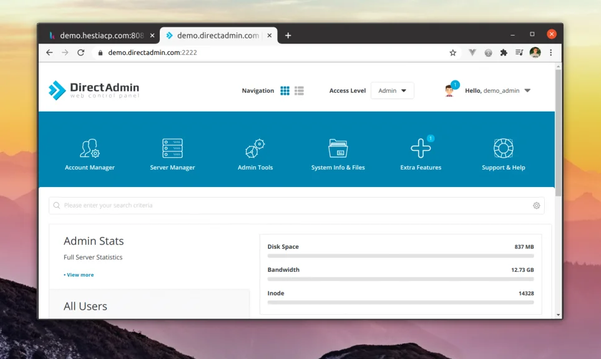Open browser extensions puzzle icon
Screen dimensions: 601x359
(x=504, y=53)
